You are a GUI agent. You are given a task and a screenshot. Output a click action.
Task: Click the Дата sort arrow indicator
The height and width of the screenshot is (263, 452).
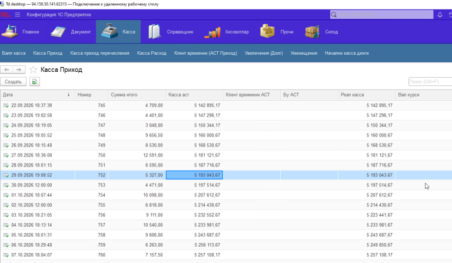coord(69,95)
